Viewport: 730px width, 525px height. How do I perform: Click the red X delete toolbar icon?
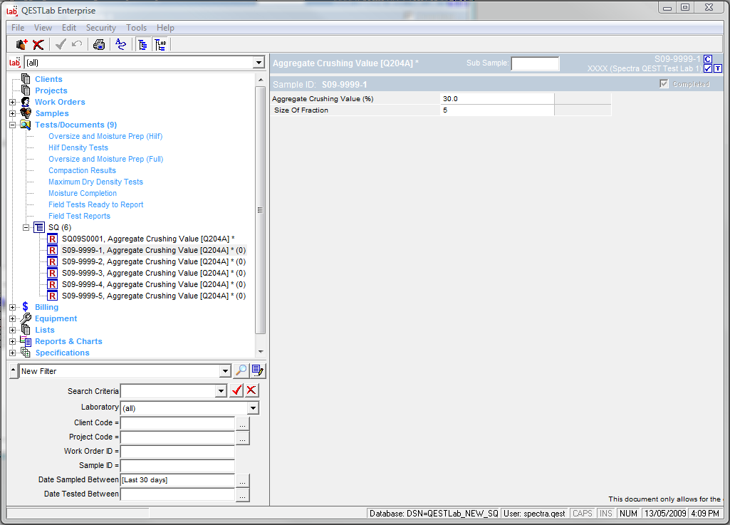[x=38, y=45]
